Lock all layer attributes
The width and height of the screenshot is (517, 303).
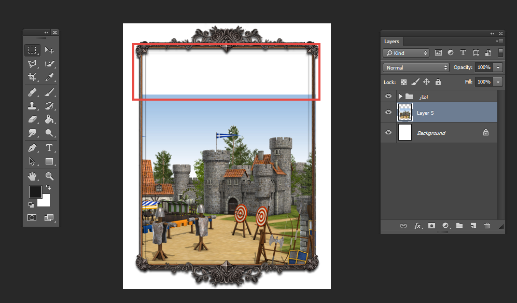(438, 82)
